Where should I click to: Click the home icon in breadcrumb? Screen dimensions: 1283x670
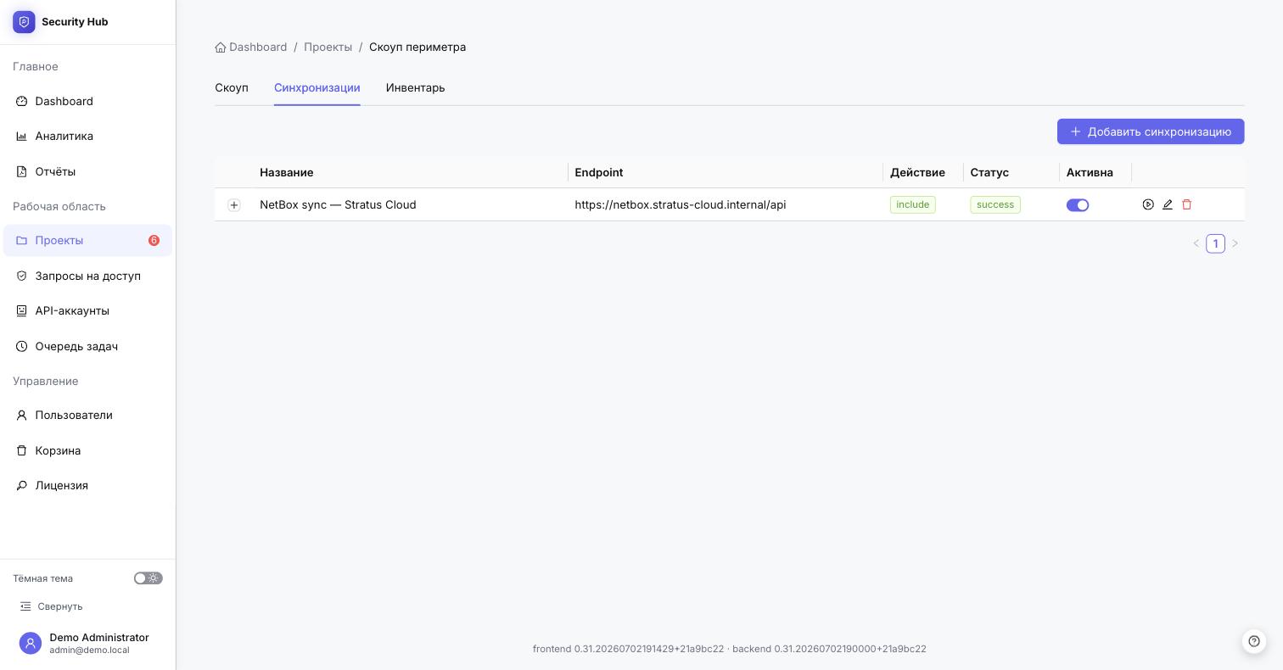tap(221, 47)
